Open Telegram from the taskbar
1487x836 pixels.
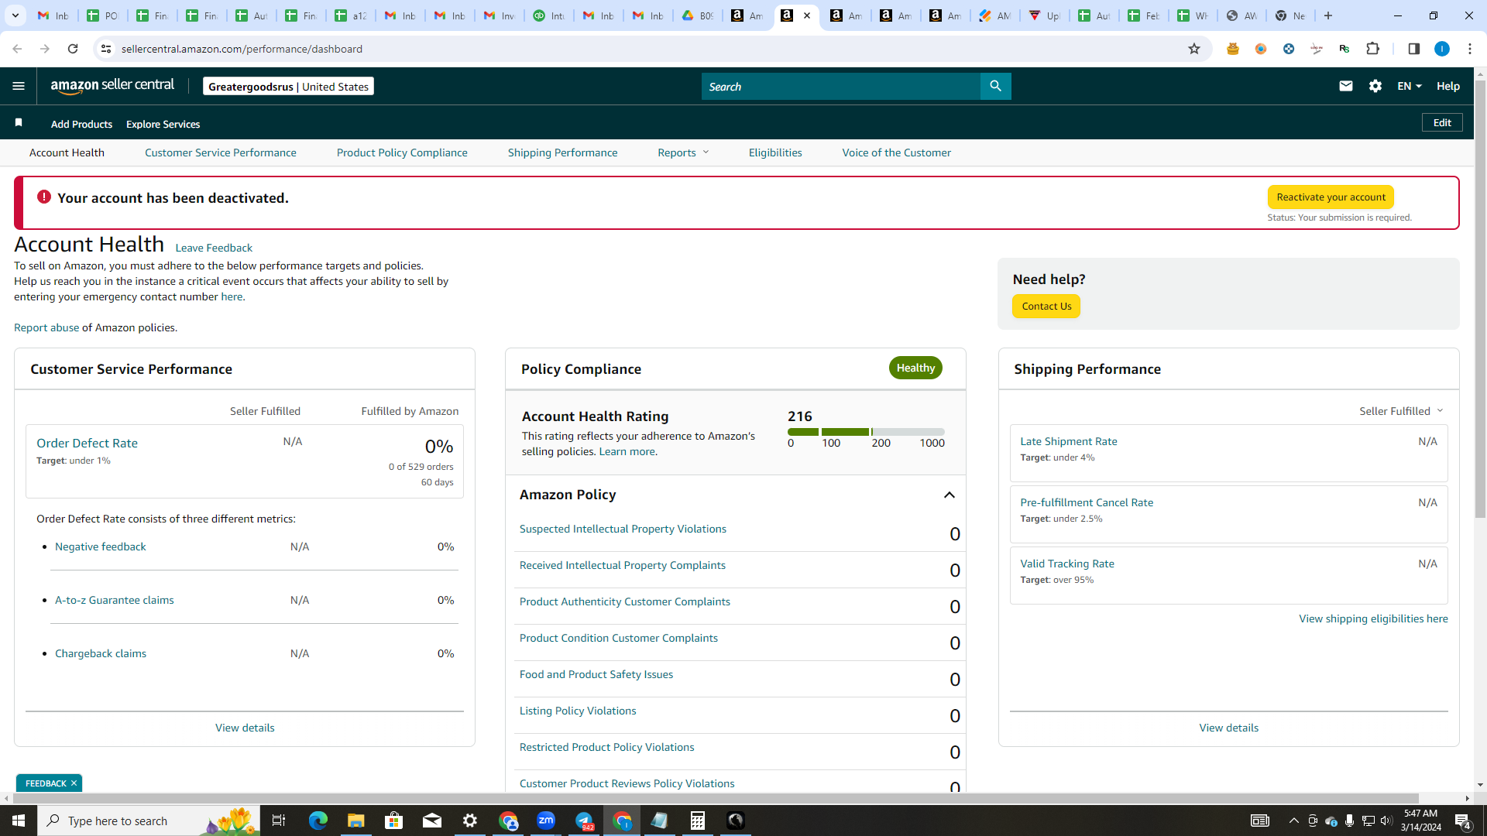pyautogui.click(x=584, y=821)
